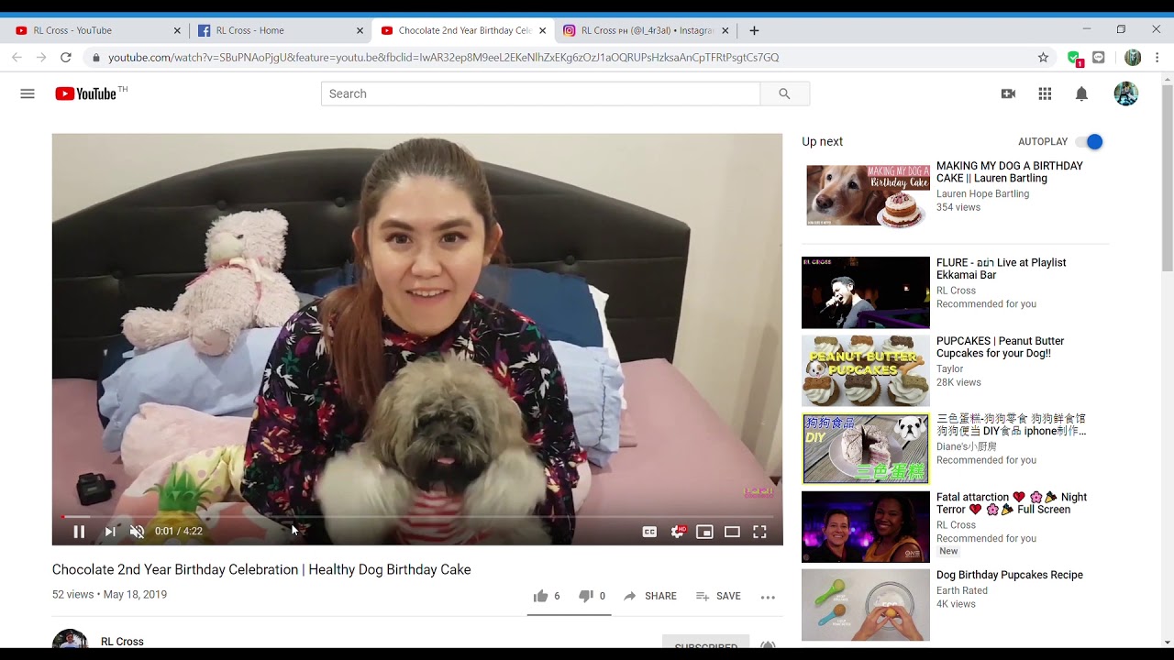Share this video
This screenshot has width=1174, height=660.
tap(650, 596)
